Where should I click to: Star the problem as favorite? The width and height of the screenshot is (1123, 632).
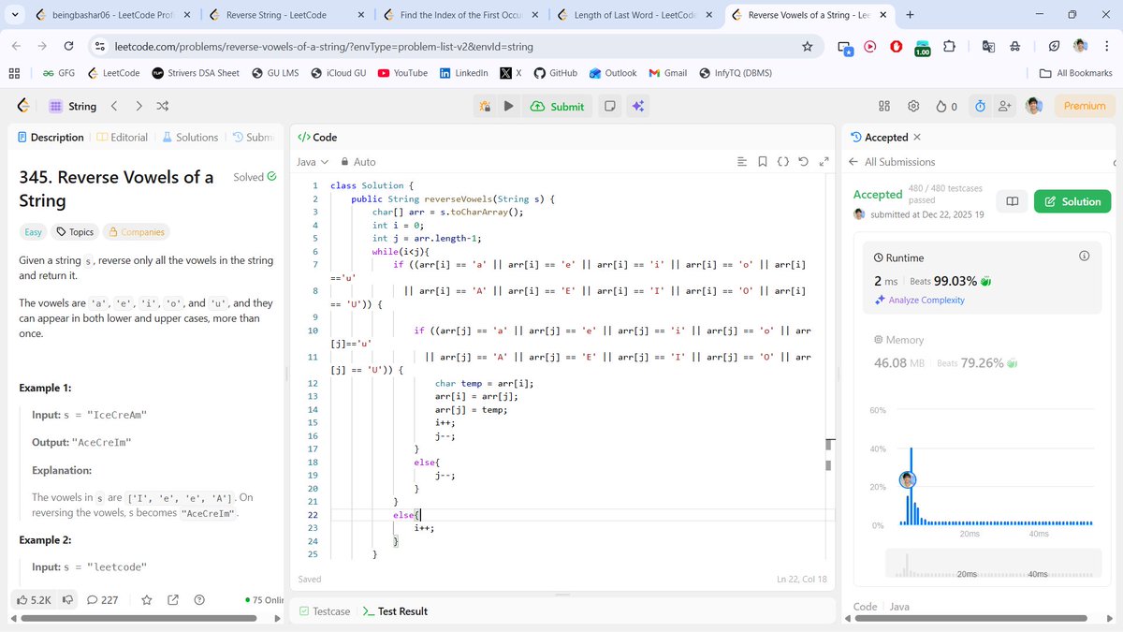[x=147, y=599]
